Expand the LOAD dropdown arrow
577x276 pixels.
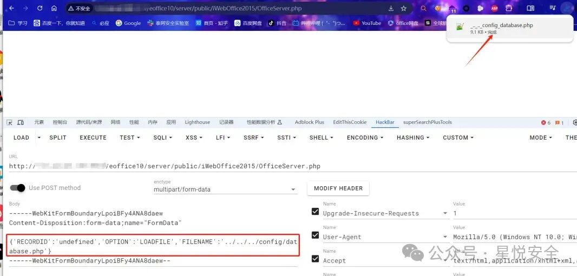39,137
